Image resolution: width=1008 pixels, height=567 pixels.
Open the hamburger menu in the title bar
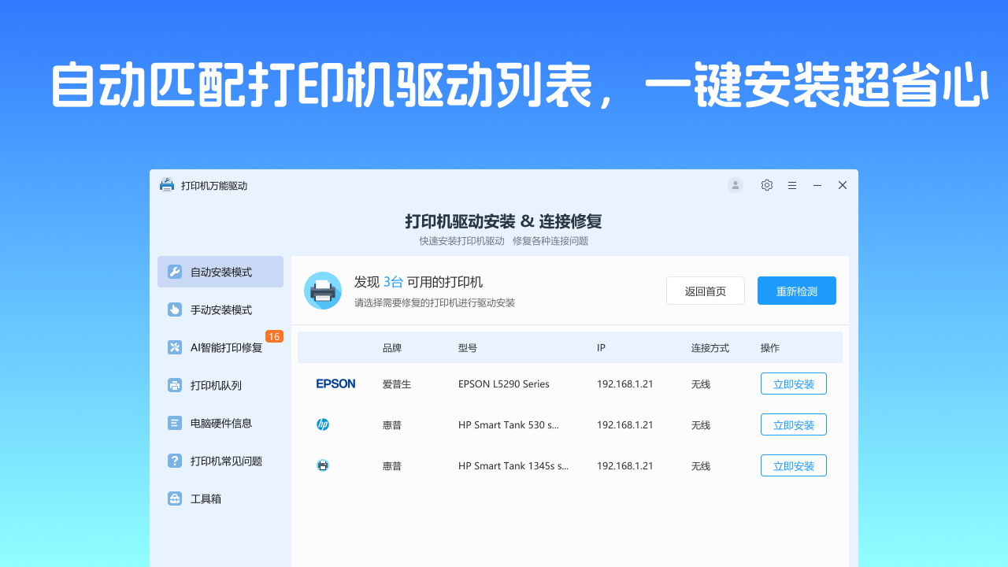[x=791, y=185]
